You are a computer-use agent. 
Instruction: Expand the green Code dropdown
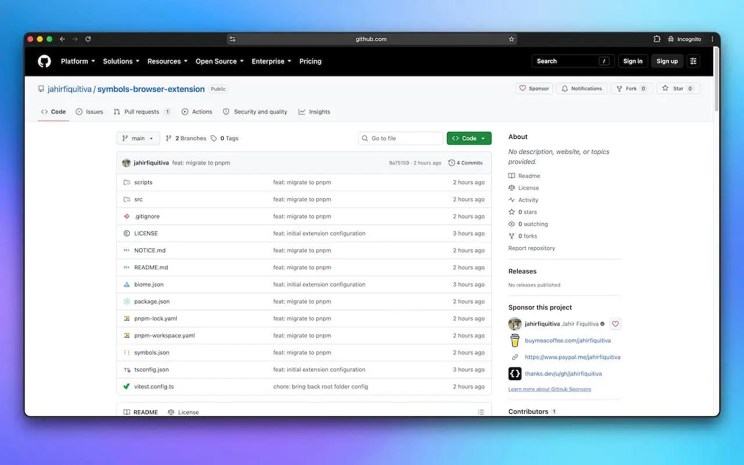click(469, 138)
